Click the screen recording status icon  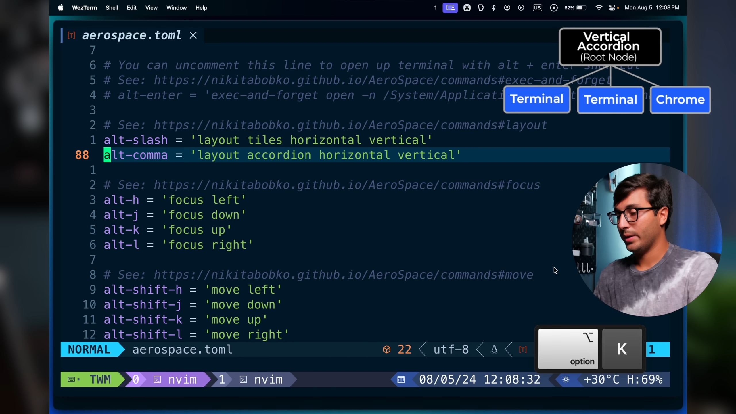coord(554,8)
